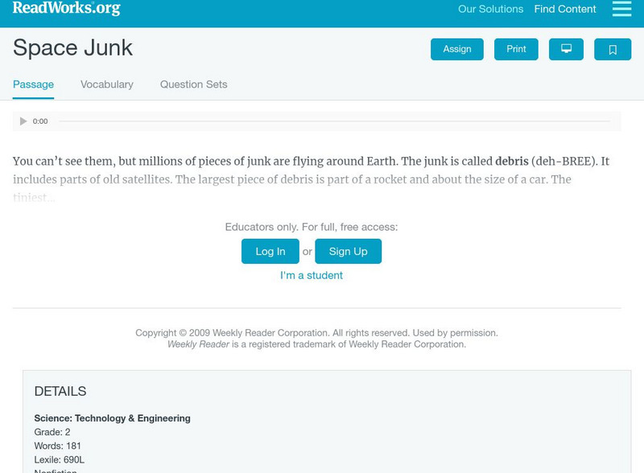The image size is (644, 473).
Task: Open the Question Sets tab
Action: click(195, 84)
